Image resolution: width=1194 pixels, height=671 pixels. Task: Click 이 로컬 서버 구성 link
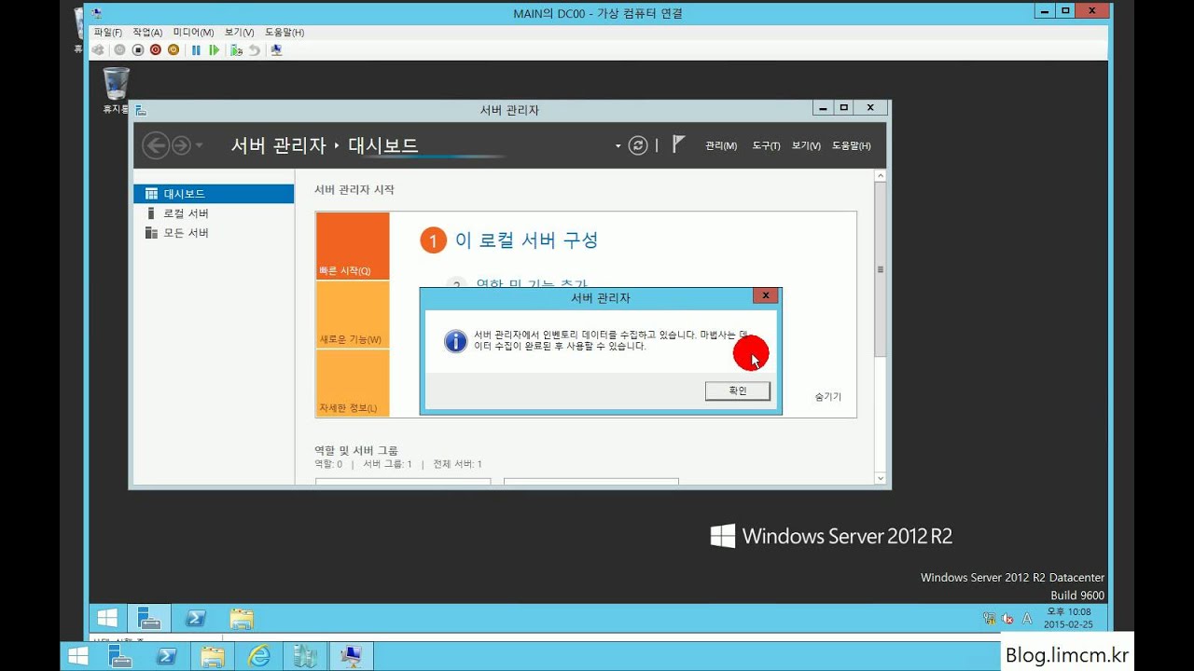click(526, 240)
